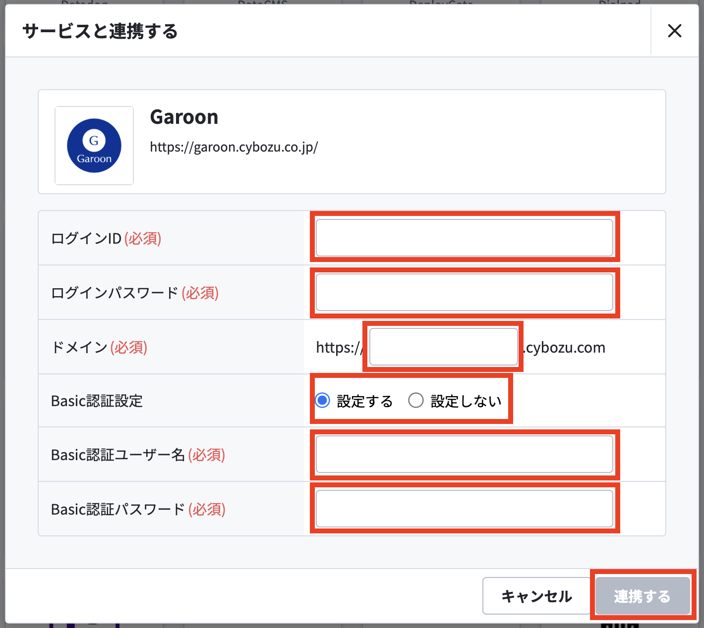The height and width of the screenshot is (628, 704).
Task: Click the Garoon service name heading
Action: (x=184, y=117)
